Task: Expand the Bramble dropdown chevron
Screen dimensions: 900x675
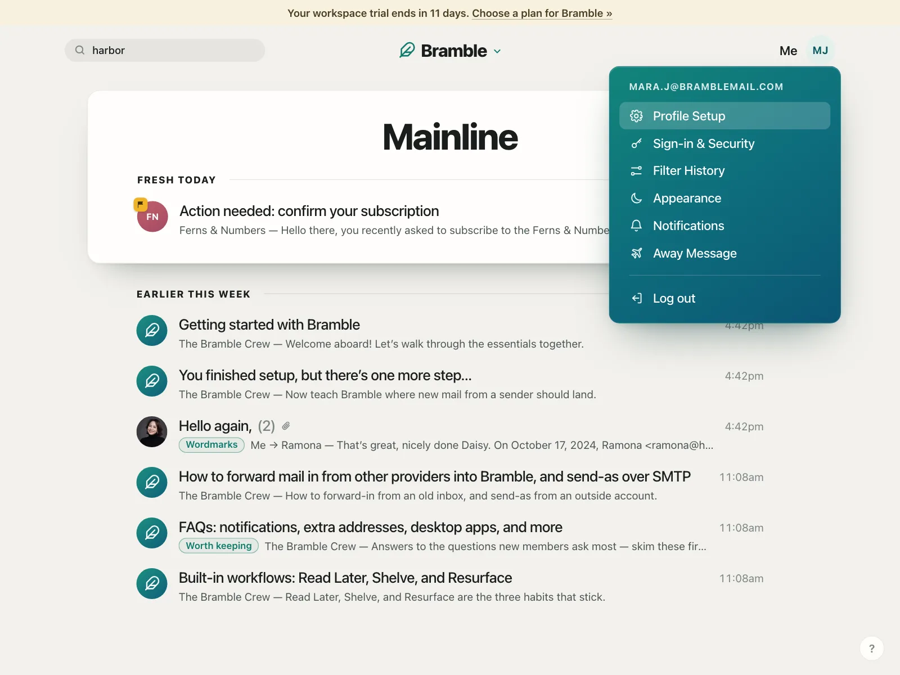Action: coord(497,51)
